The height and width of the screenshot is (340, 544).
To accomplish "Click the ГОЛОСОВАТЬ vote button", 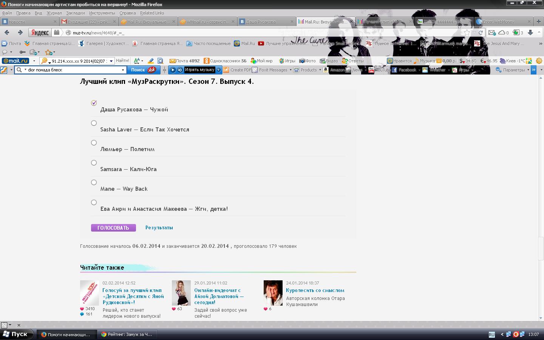I will click(x=113, y=228).
